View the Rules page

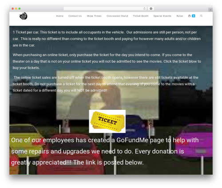pyautogui.click(x=180, y=16)
